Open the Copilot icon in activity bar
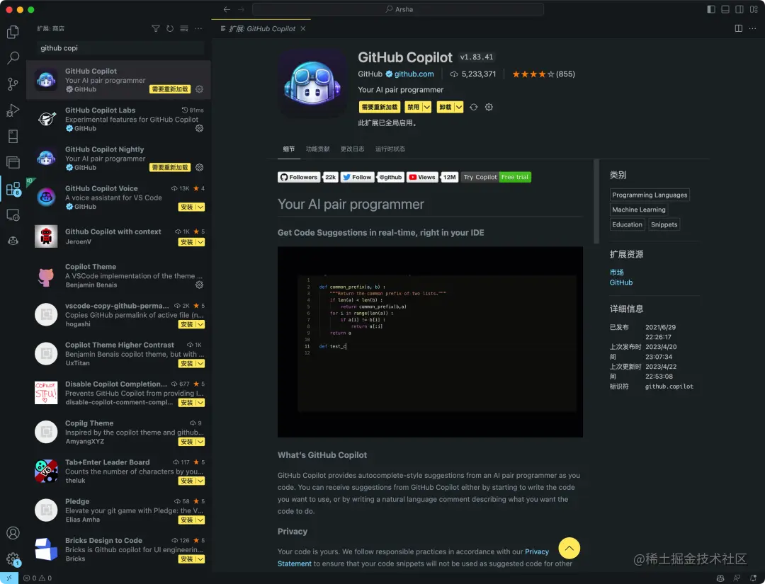 [x=13, y=241]
